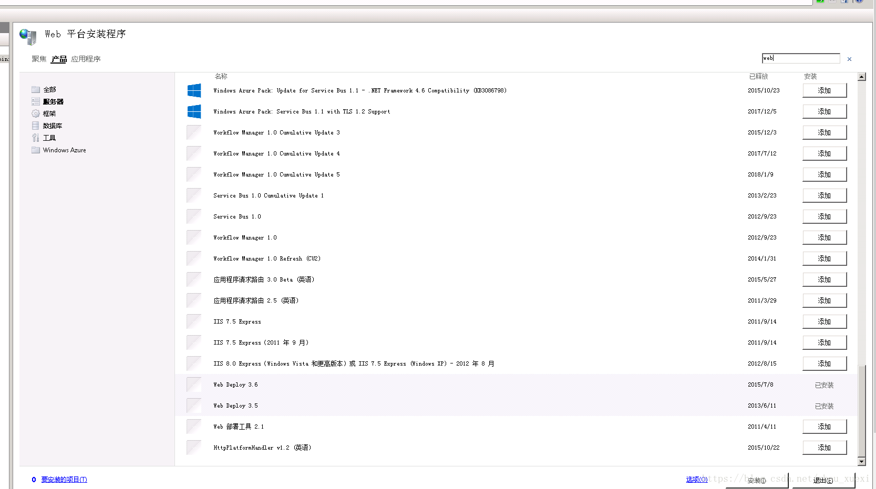Click the HttpPlatformHandler v1.2 (英语) name
Image resolution: width=876 pixels, height=489 pixels.
(262, 448)
